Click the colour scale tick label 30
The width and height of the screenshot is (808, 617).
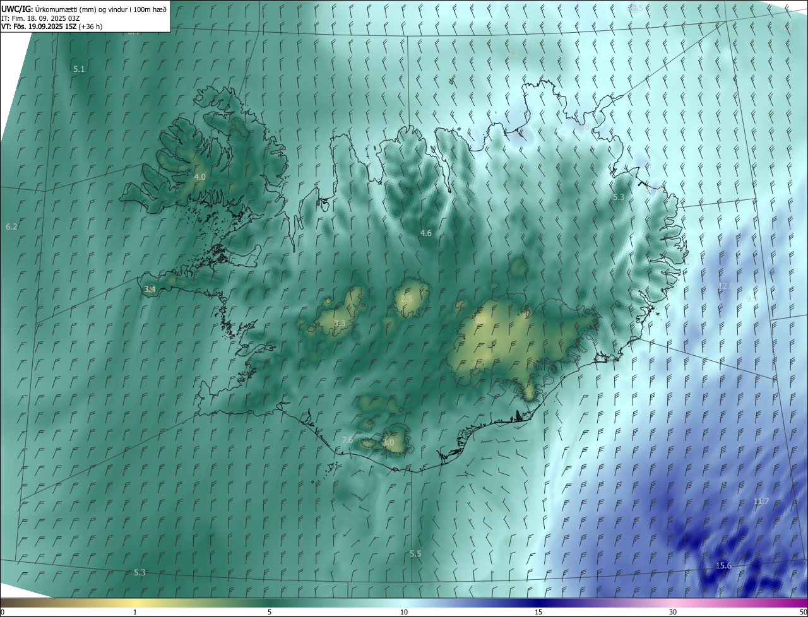pyautogui.click(x=673, y=612)
